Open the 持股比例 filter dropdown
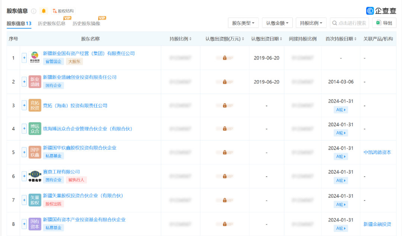Viewport: 402px width, 236px height. (311, 23)
